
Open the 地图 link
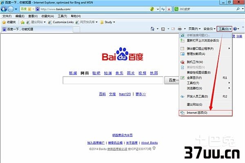click(x=154, y=73)
